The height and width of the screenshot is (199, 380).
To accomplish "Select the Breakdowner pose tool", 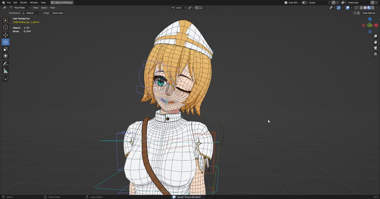I will 6,79.
